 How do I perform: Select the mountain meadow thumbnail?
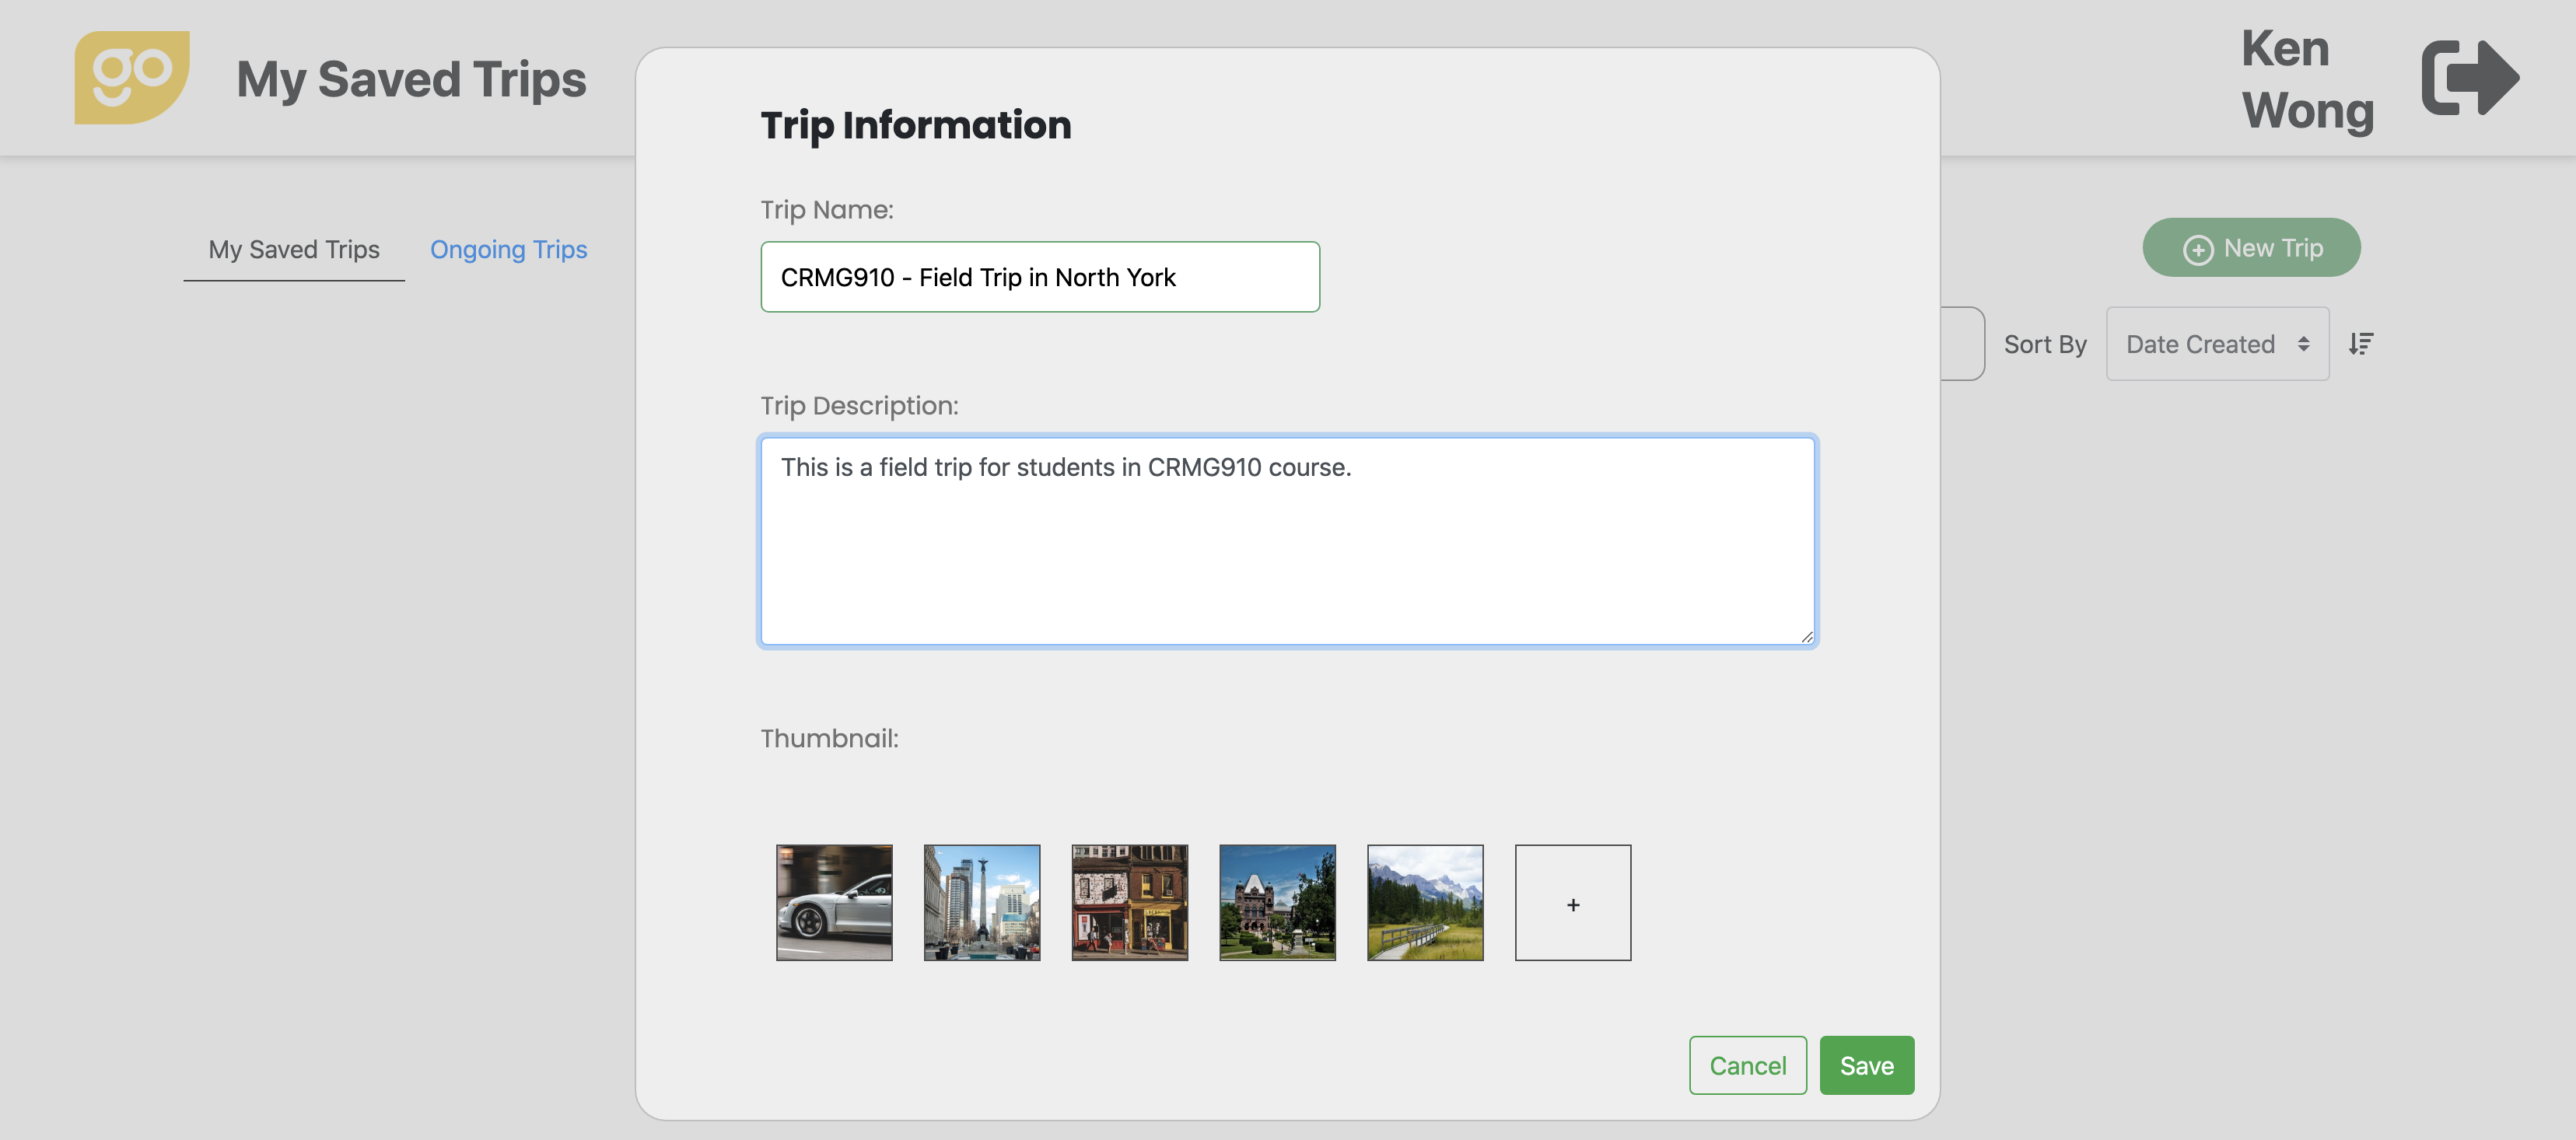click(x=1425, y=903)
